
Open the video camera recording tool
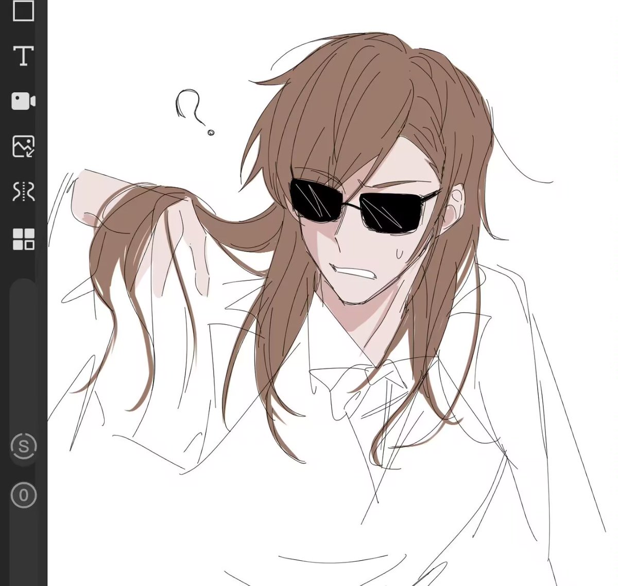(x=23, y=101)
